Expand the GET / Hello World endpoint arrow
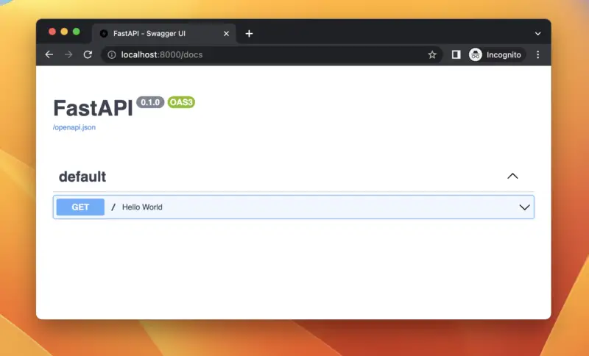Viewport: 589px width, 356px height. [x=524, y=207]
